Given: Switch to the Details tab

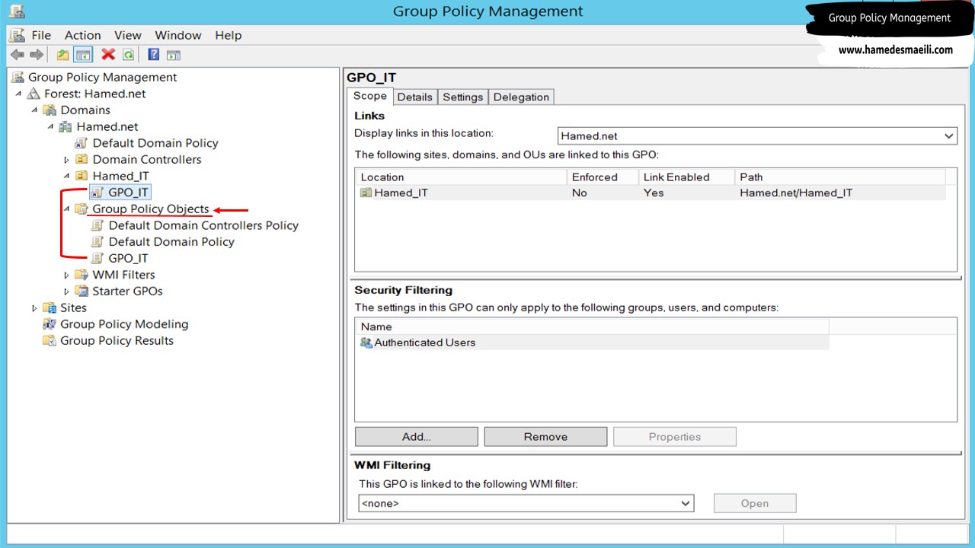Looking at the screenshot, I should pos(415,97).
